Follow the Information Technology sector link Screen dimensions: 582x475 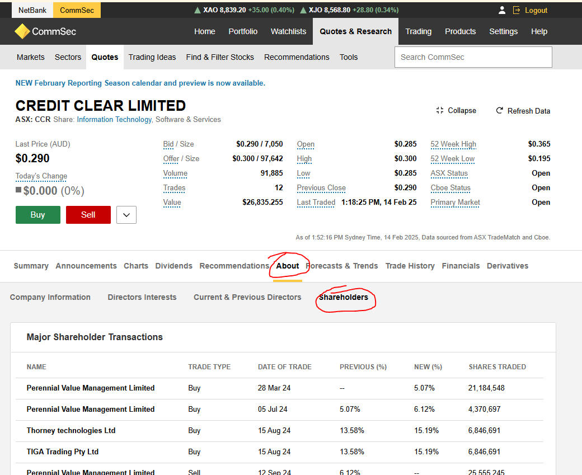pyautogui.click(x=114, y=119)
